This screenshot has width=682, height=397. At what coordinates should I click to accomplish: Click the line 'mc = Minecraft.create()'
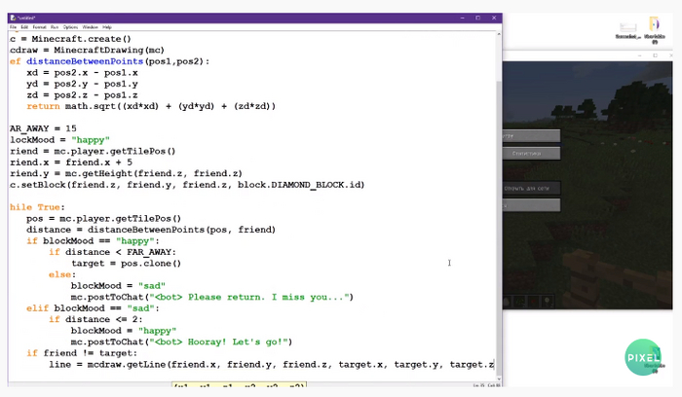(70, 39)
